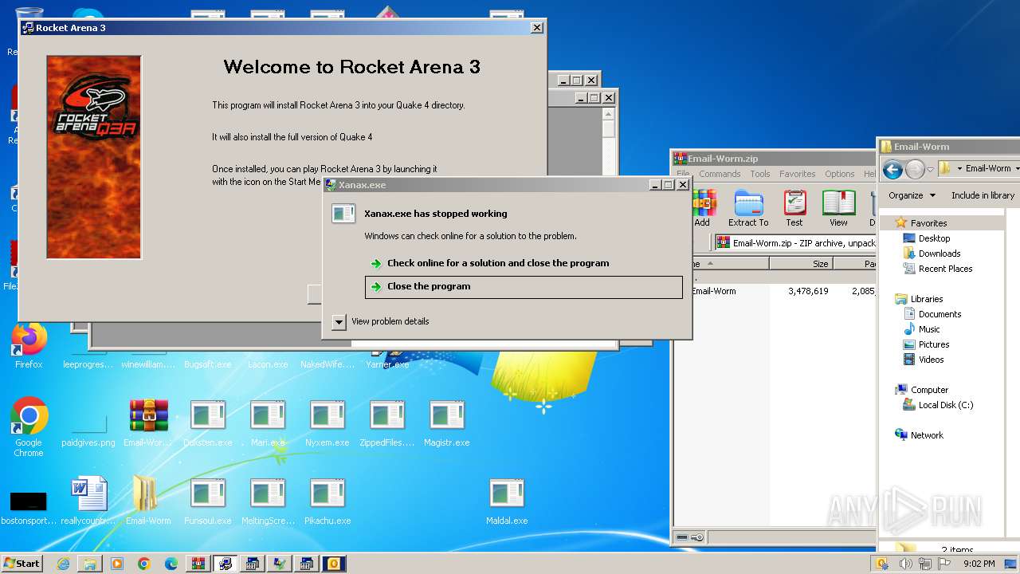Click scrollbar up arrow in background window
This screenshot has width=1020, height=574.
click(x=608, y=113)
